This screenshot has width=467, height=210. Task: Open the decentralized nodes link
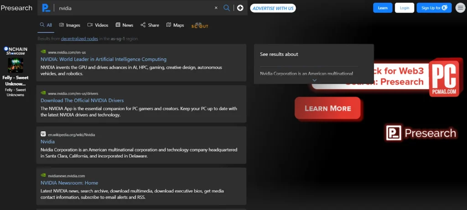(x=79, y=39)
